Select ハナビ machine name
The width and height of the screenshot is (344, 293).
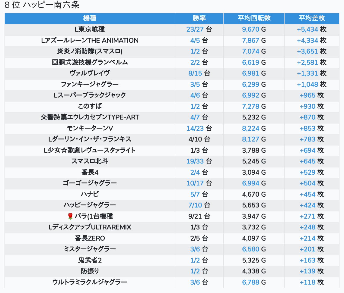tap(90, 195)
